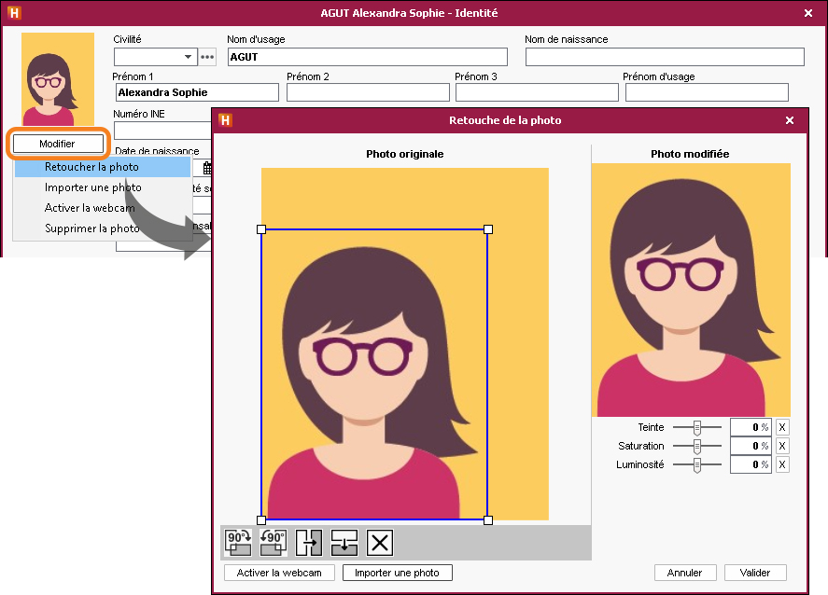Click the Prénom d'usage field
828x595 pixels.
(x=707, y=92)
